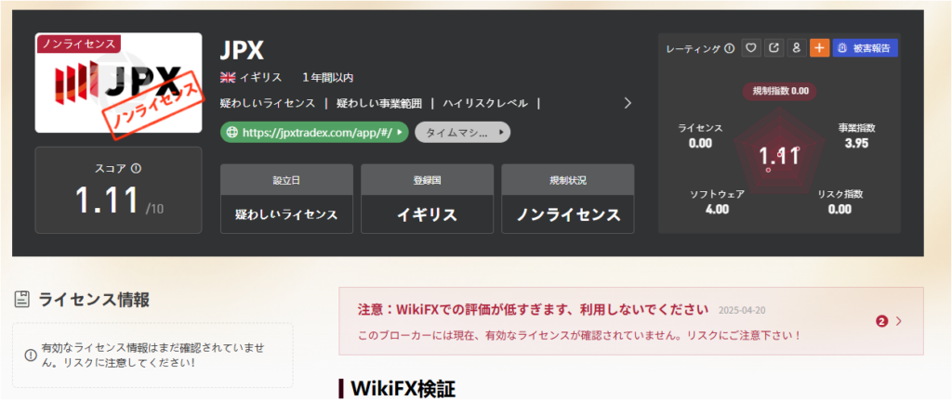Open the WikiFX low-rating warning banner
Screen dimensions: 952x400
click(x=631, y=321)
